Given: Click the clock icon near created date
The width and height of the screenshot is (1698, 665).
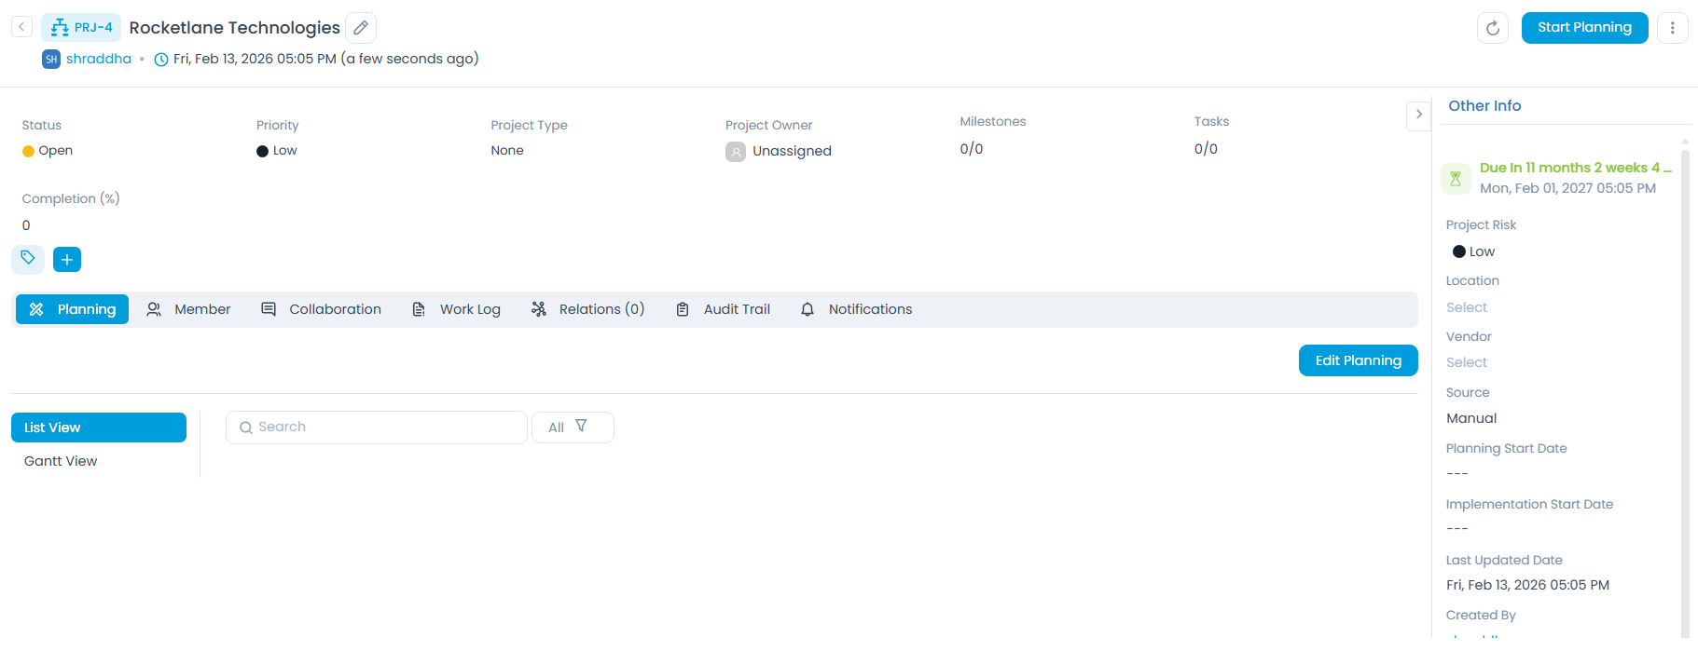Looking at the screenshot, I should [x=161, y=60].
